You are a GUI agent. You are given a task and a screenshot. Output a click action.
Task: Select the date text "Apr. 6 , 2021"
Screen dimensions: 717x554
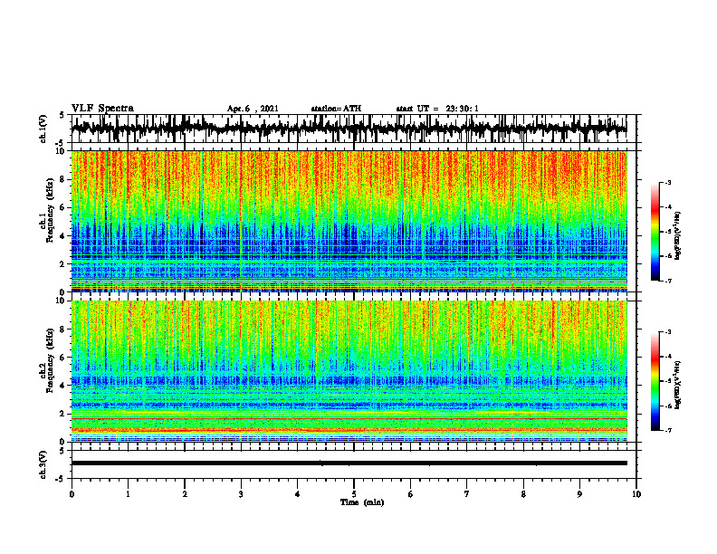tap(253, 109)
